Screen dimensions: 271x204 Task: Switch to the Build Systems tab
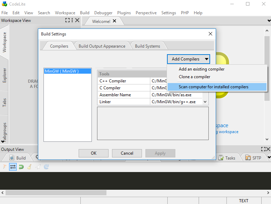(148, 46)
